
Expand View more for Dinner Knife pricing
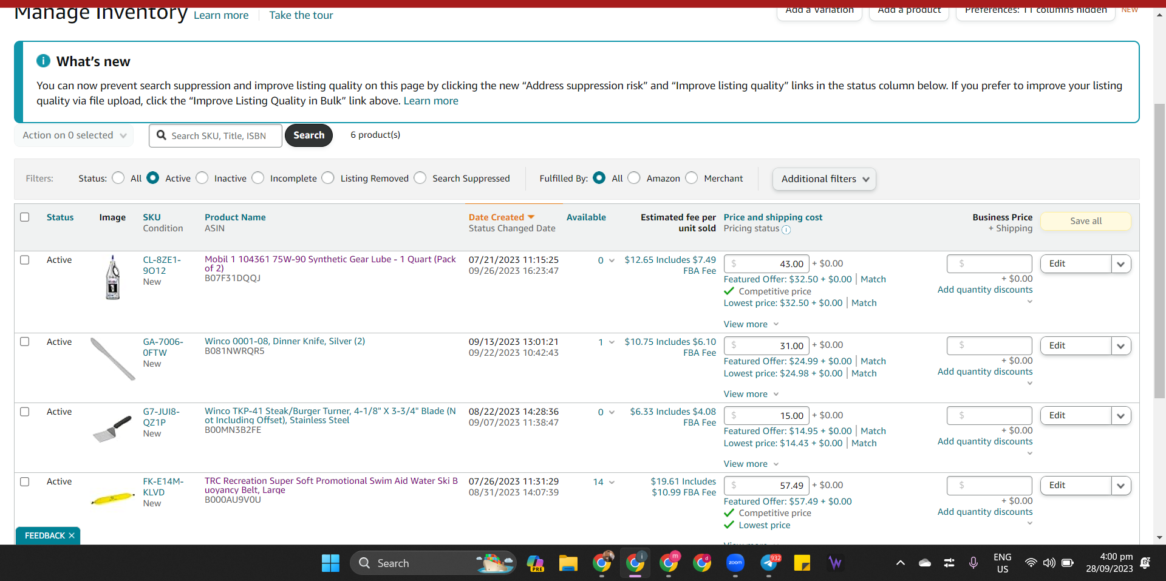coord(751,394)
